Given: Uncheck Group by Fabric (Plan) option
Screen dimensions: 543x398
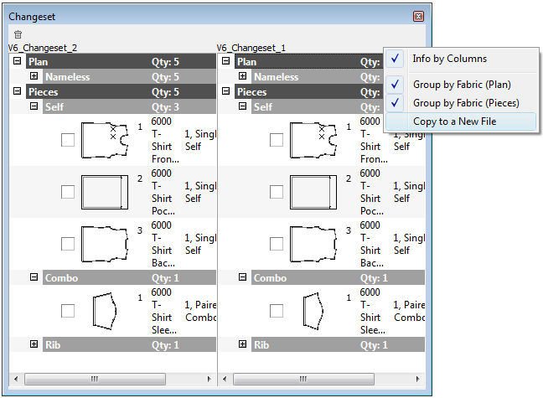Looking at the screenshot, I should pyautogui.click(x=461, y=85).
